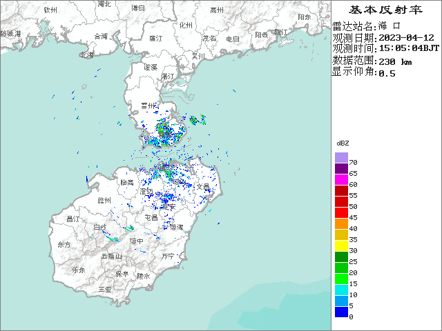Viewport: 442px width, 331px height.
Task: Click the 钦州 city label
Action: click(x=50, y=10)
